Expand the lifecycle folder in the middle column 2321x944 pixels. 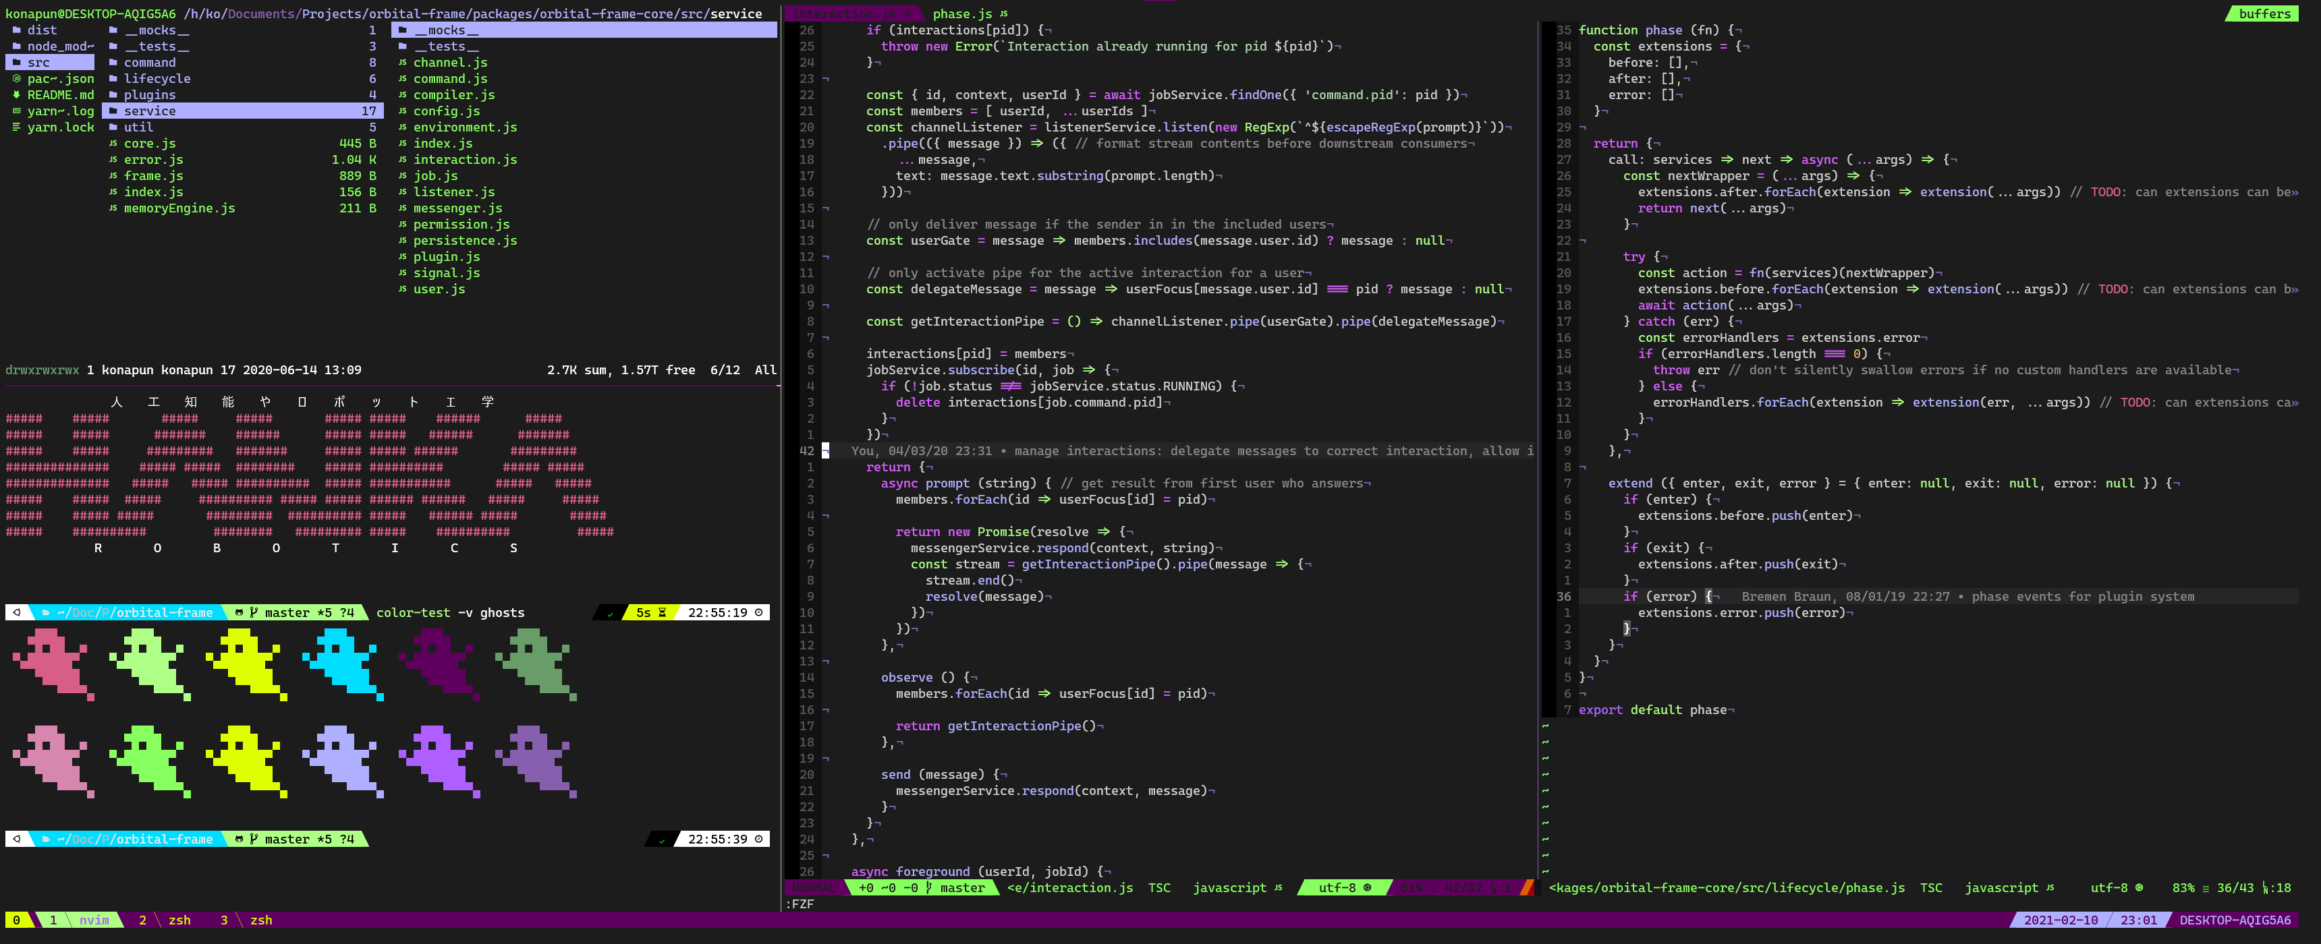point(157,80)
